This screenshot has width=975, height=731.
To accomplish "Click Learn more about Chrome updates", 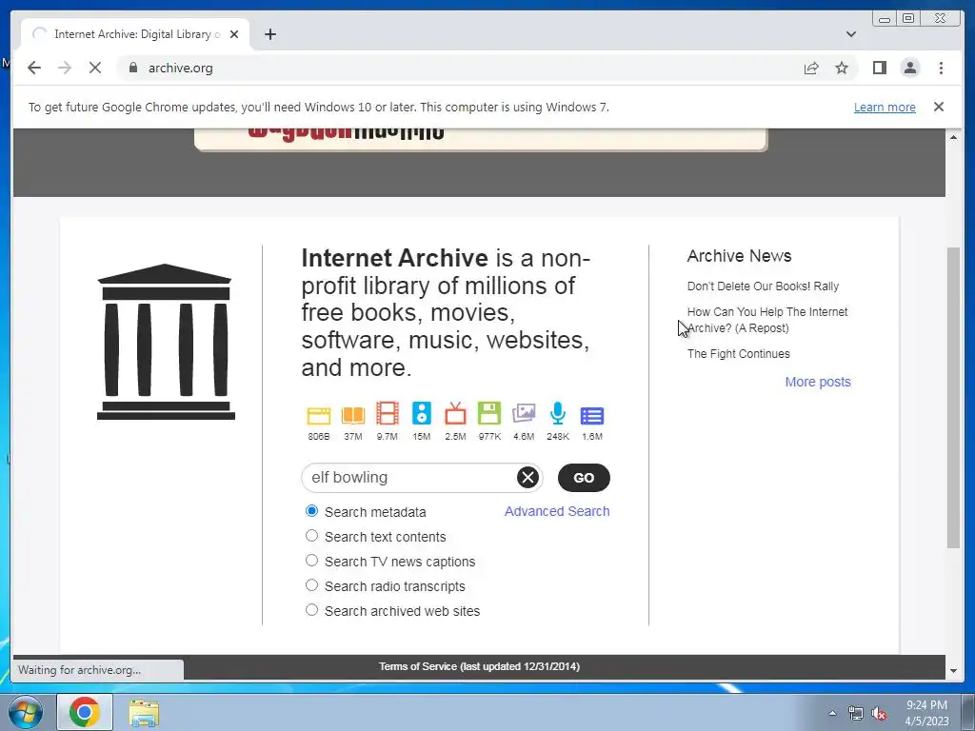I will [x=885, y=107].
